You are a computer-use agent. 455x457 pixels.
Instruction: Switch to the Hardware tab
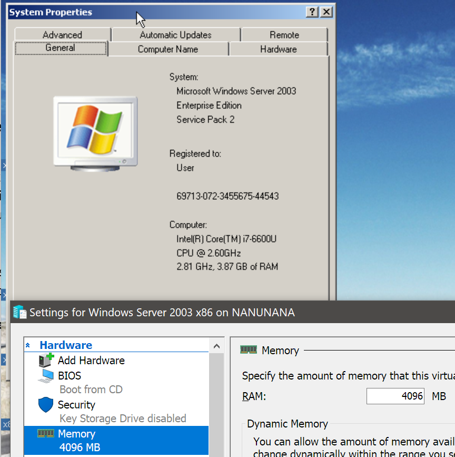pyautogui.click(x=278, y=49)
